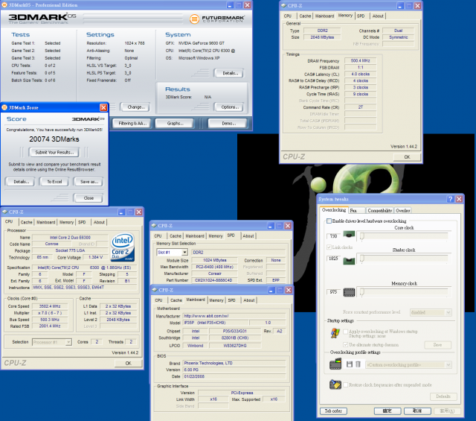This screenshot has width=476, height=421.
Task: Click the Memory clock value field 975
Action: coord(333,291)
